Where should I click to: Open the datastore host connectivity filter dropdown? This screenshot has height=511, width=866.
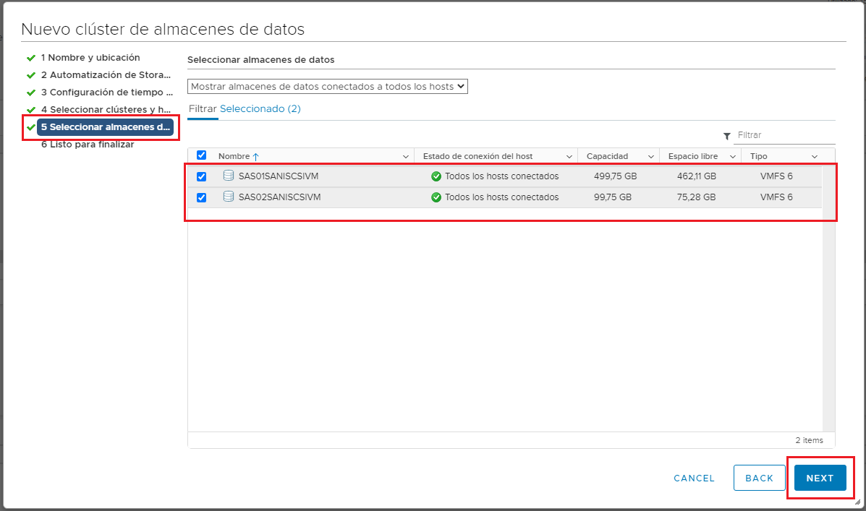327,86
